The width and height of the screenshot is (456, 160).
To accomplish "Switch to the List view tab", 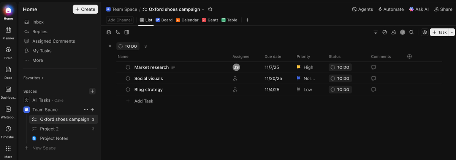I will tap(146, 20).
